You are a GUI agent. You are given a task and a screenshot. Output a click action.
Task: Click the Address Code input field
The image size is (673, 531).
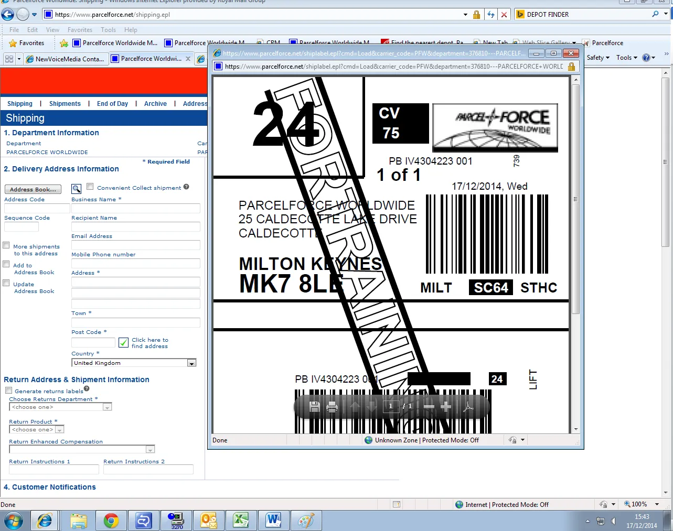point(37,208)
